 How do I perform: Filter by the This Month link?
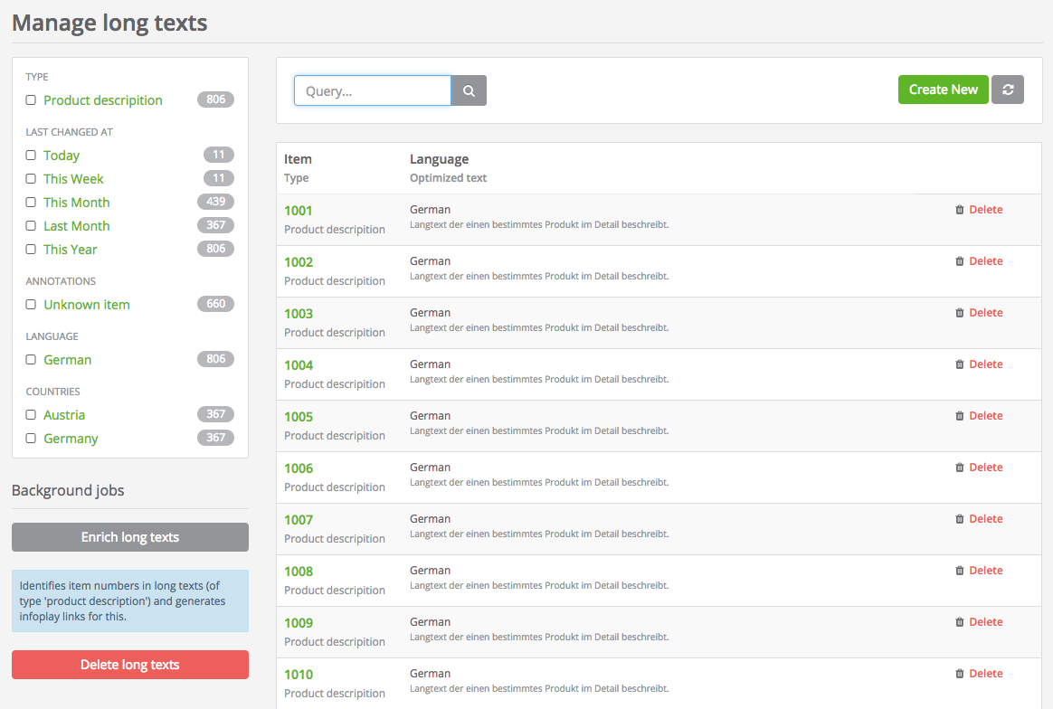click(77, 203)
